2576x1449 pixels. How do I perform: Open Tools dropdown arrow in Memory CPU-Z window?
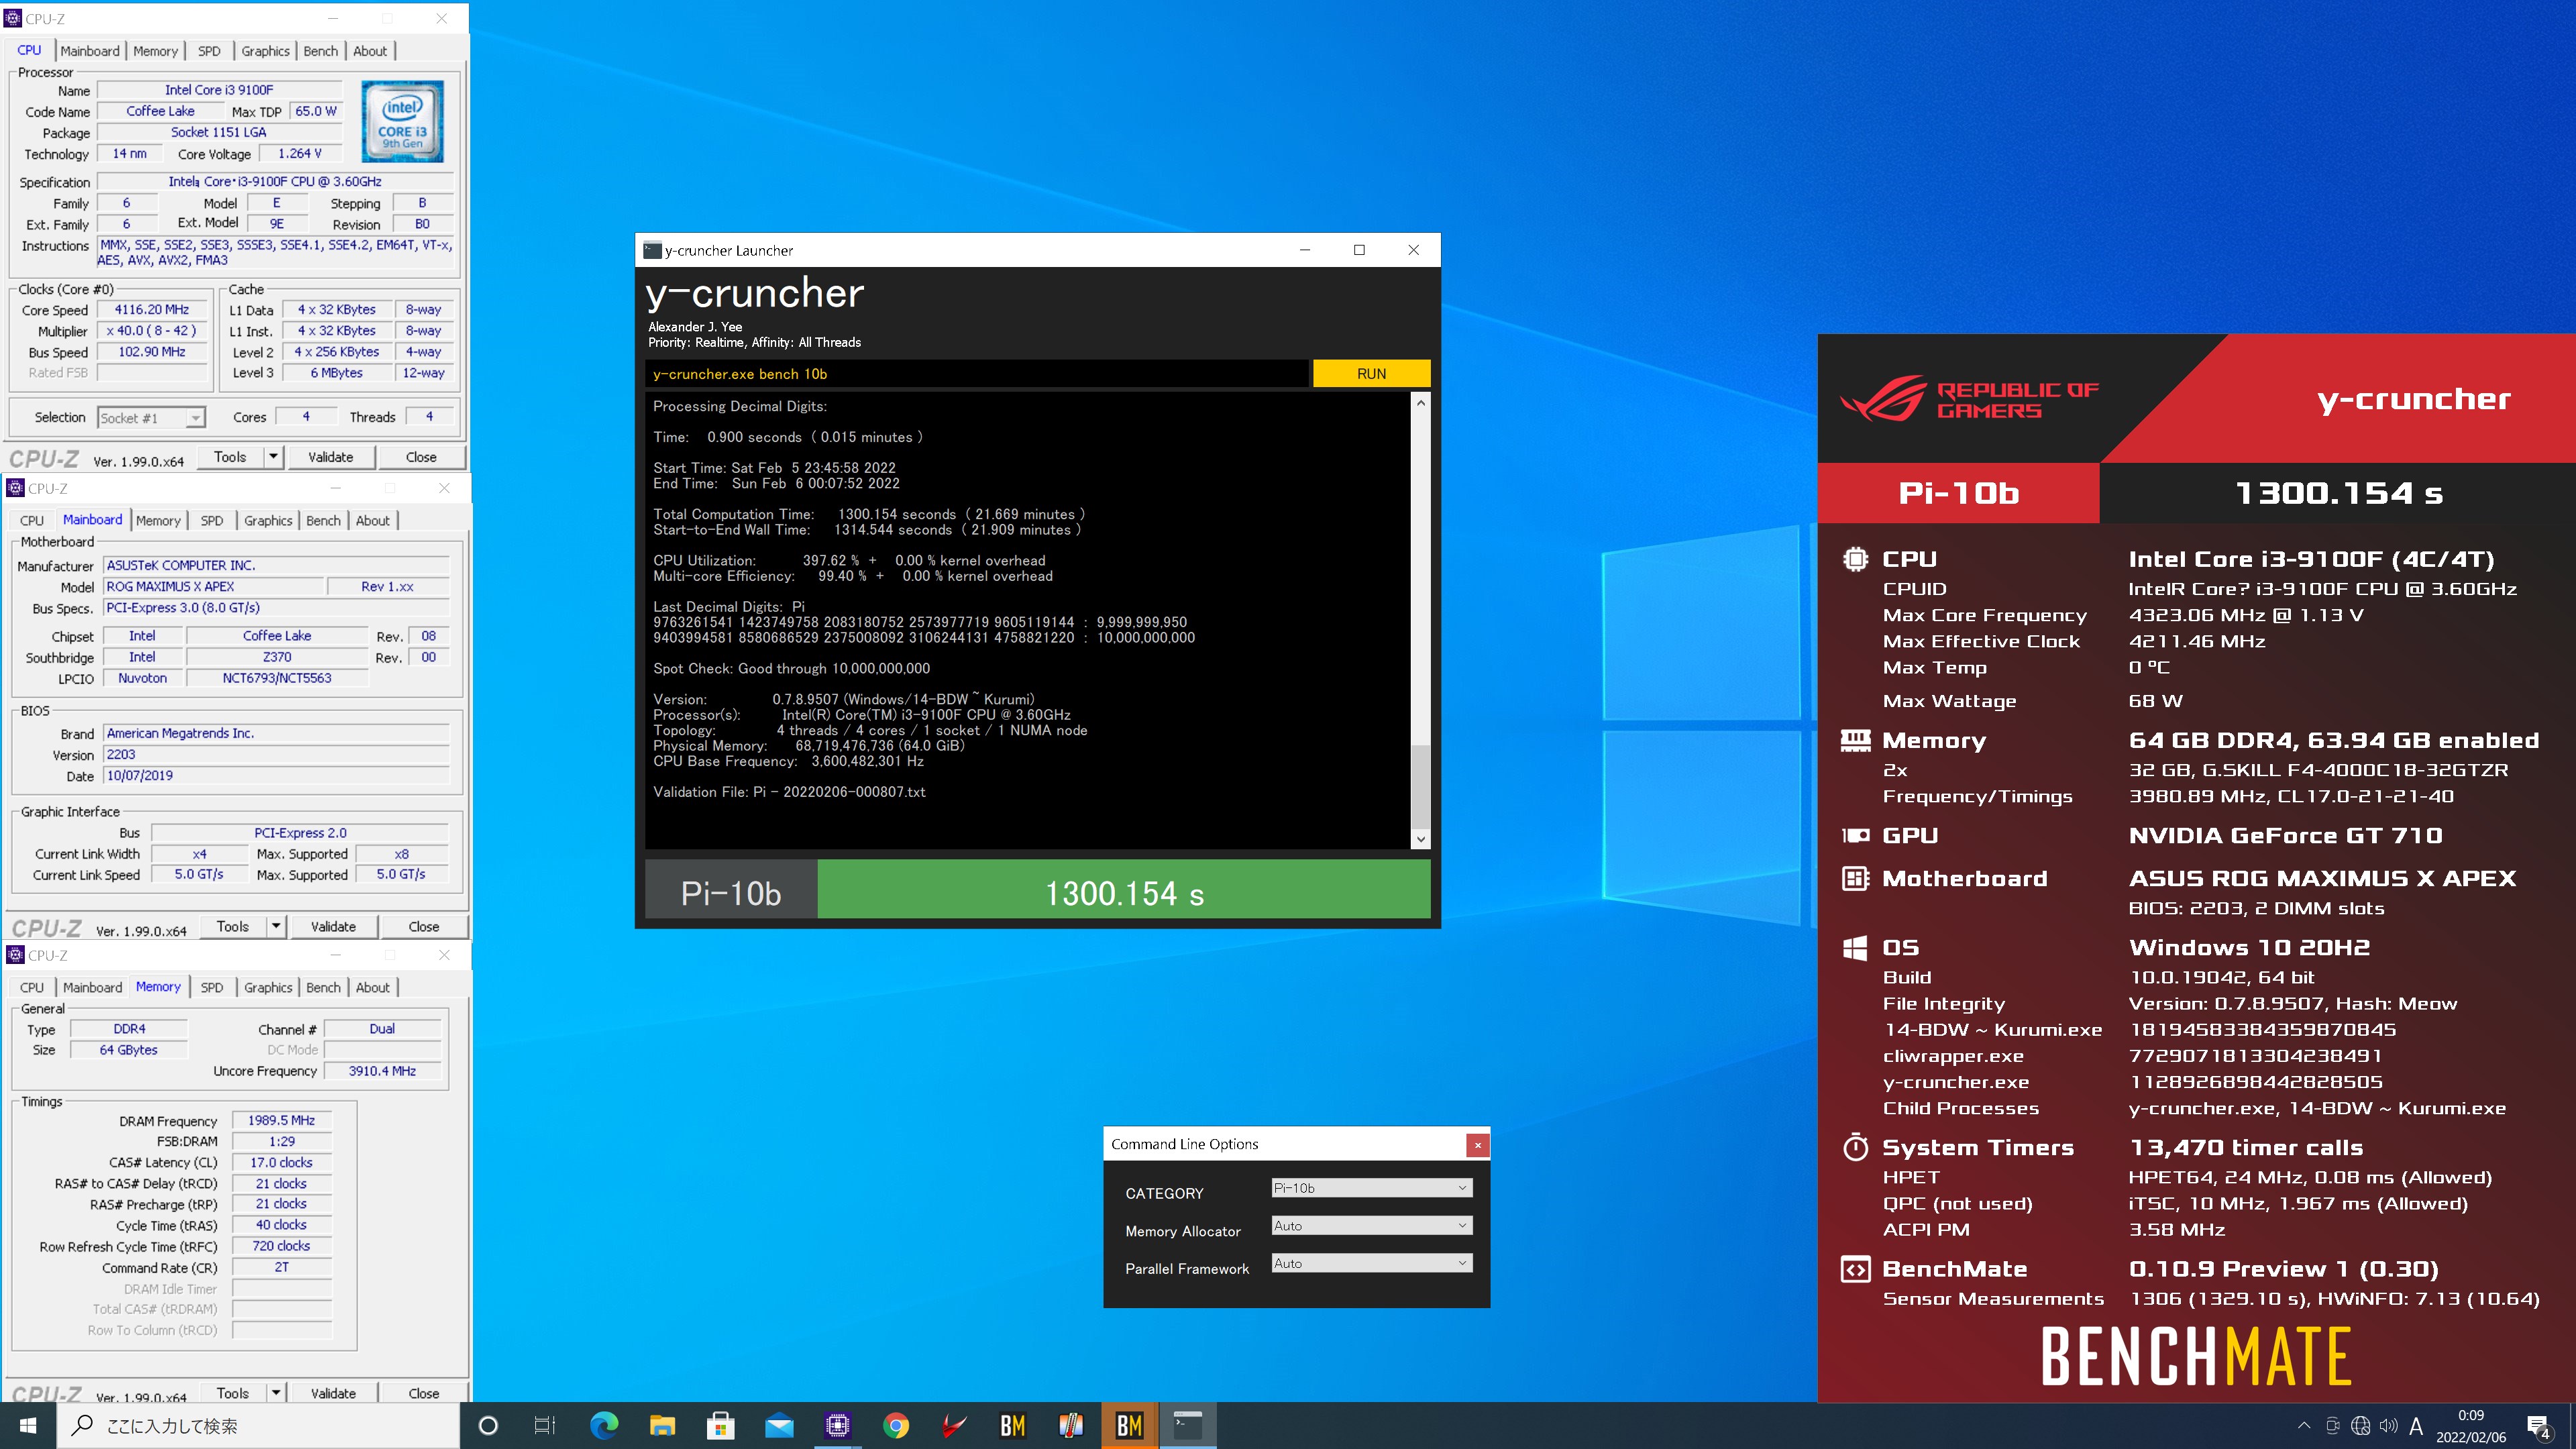click(x=276, y=1393)
